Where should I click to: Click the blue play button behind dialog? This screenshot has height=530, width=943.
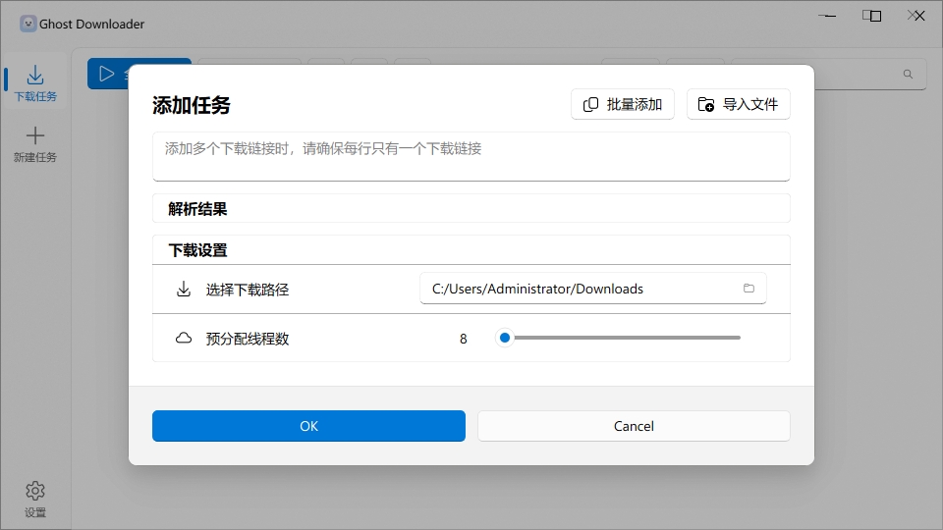[107, 74]
